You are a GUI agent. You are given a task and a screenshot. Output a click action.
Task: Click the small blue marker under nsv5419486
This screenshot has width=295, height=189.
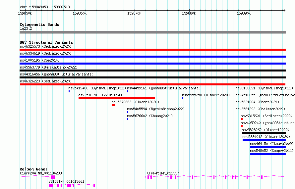point(69,91)
